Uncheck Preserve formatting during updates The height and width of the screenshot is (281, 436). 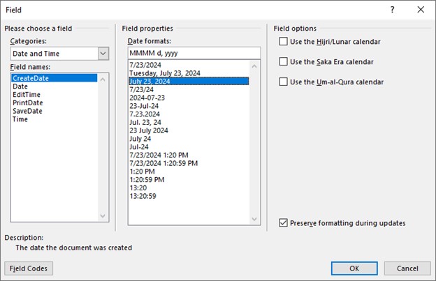[283, 222]
